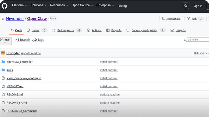Image resolution: width=209 pixels, height=117 pixels.
Task: Click the file icon for .clear_openclaw_confing.sh
Action: click(3, 78)
